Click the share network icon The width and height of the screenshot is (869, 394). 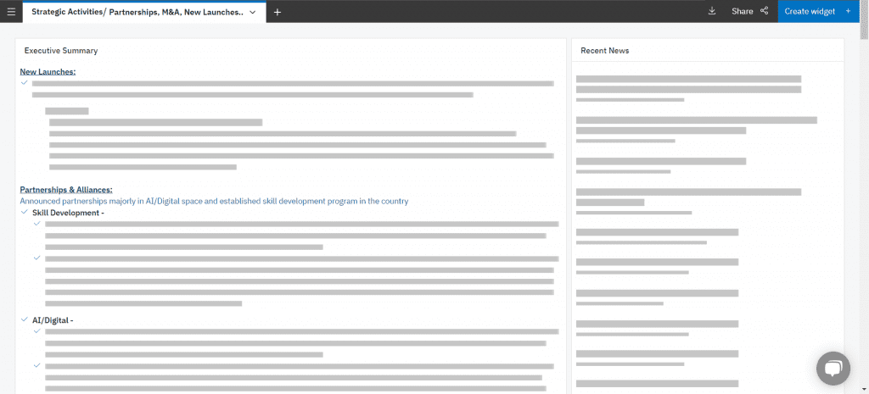(x=765, y=11)
